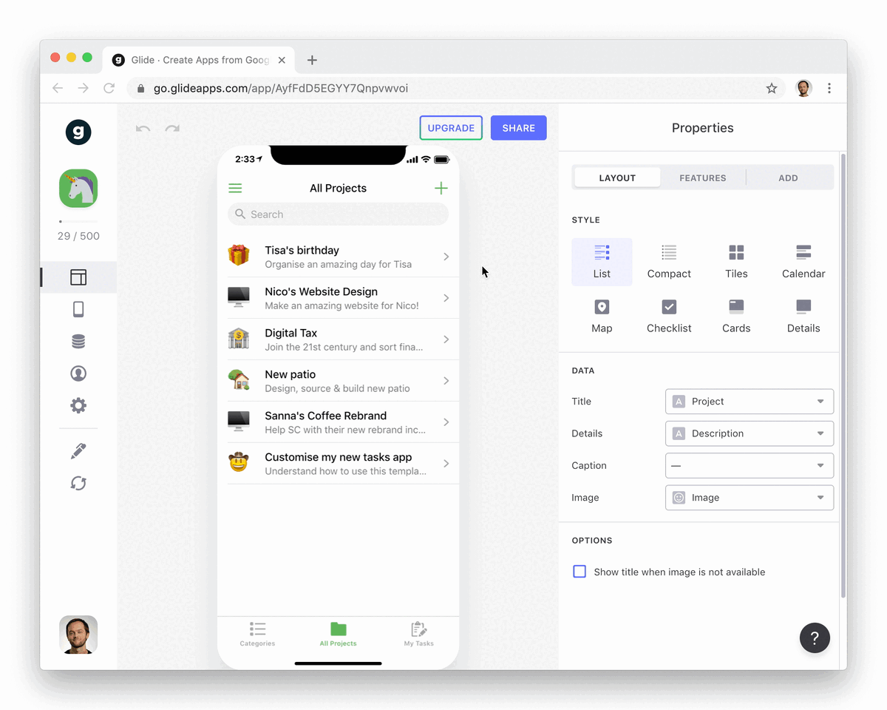Open the Digital Tax row chevron
Screen dimensions: 887x710
tap(446, 339)
